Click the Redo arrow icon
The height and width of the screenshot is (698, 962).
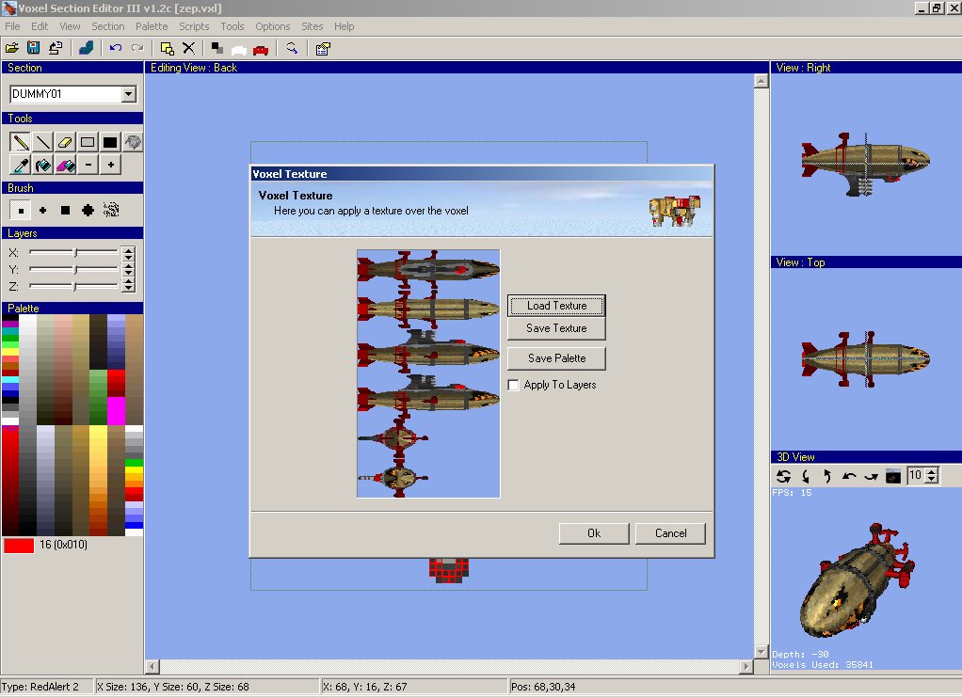tap(137, 48)
